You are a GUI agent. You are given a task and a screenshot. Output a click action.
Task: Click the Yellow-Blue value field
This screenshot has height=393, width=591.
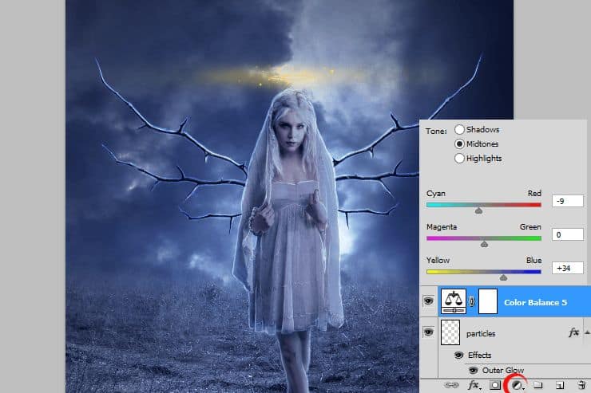click(x=567, y=268)
